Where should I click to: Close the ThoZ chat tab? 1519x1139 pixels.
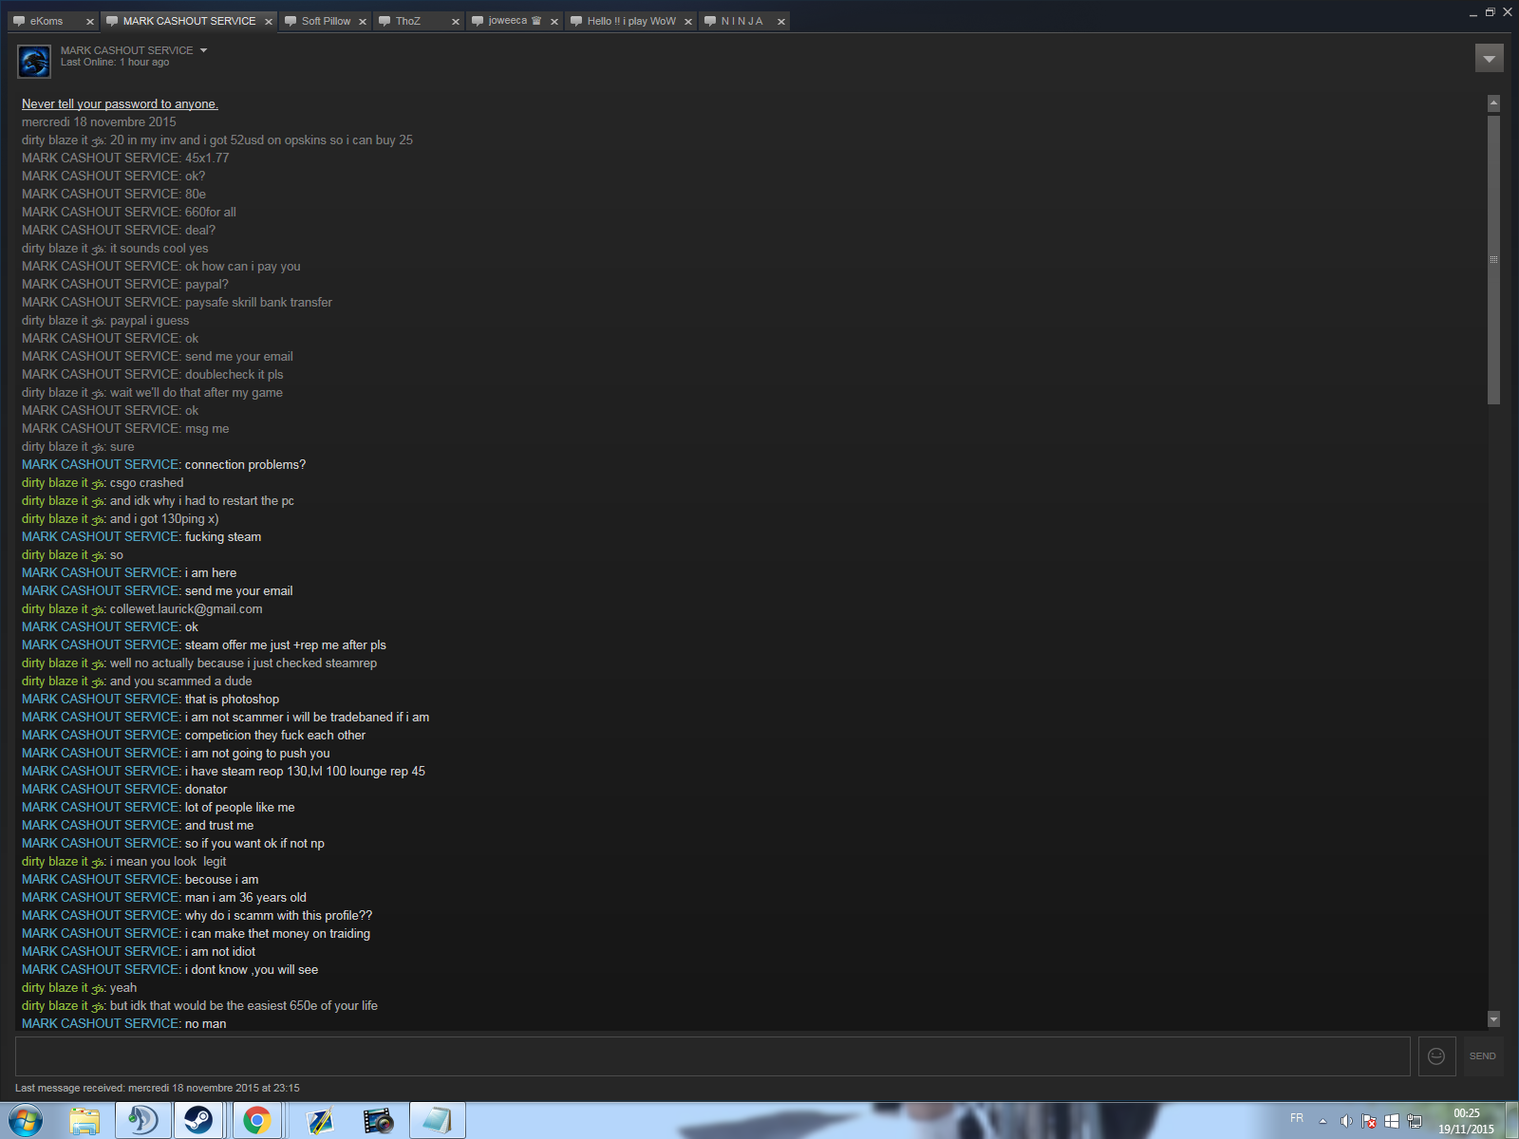[x=456, y=22]
